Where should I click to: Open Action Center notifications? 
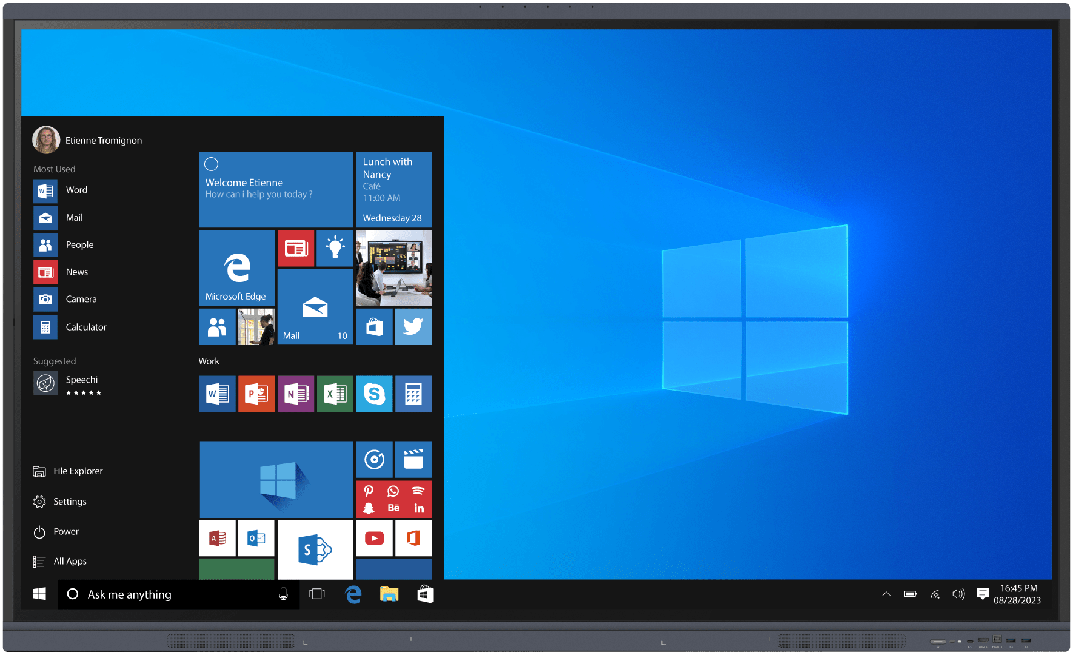[983, 594]
